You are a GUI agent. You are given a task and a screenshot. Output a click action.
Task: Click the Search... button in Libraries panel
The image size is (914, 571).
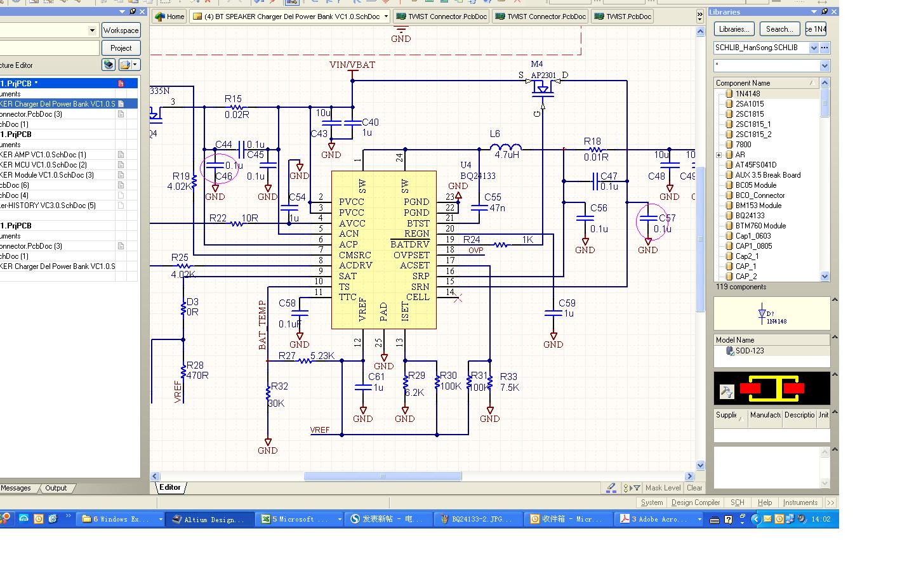click(x=779, y=29)
